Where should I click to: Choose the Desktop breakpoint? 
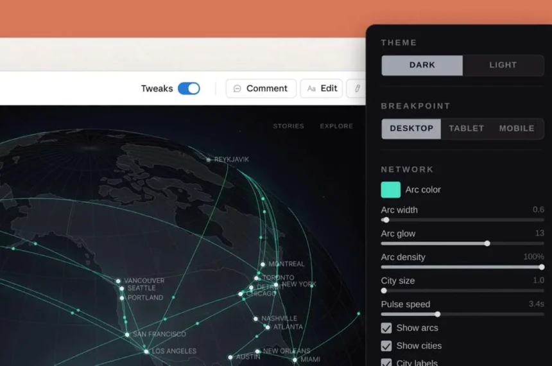tap(411, 128)
